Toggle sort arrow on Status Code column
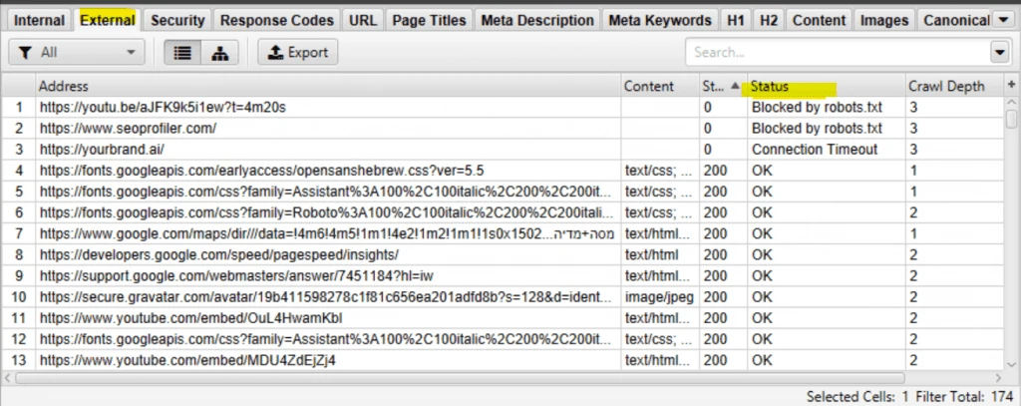This screenshot has width=1021, height=406. click(735, 86)
